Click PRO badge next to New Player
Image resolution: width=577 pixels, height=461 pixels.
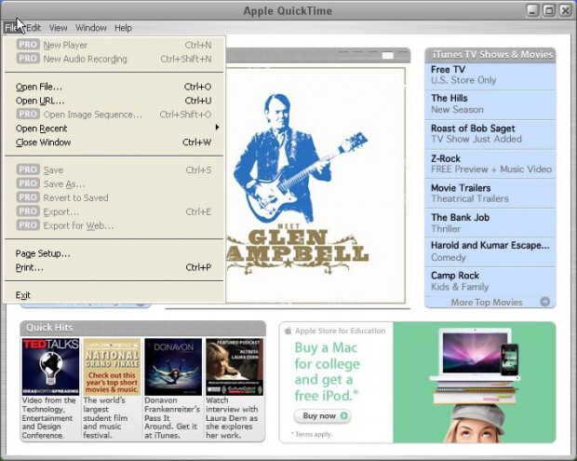[x=28, y=45]
